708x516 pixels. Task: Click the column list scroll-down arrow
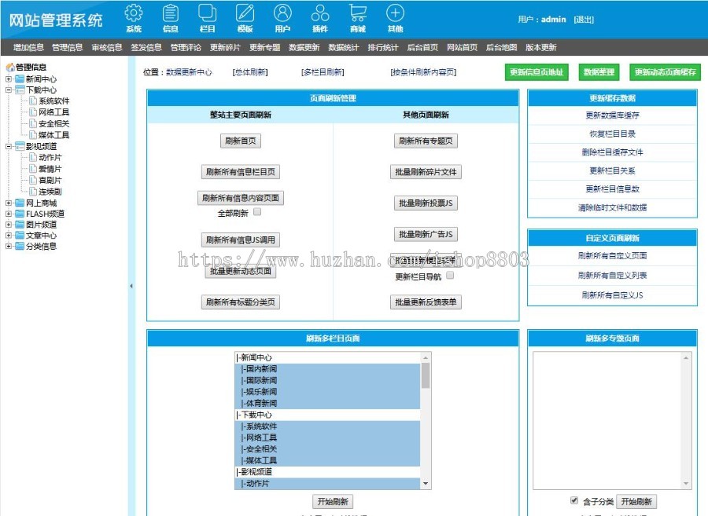point(426,484)
